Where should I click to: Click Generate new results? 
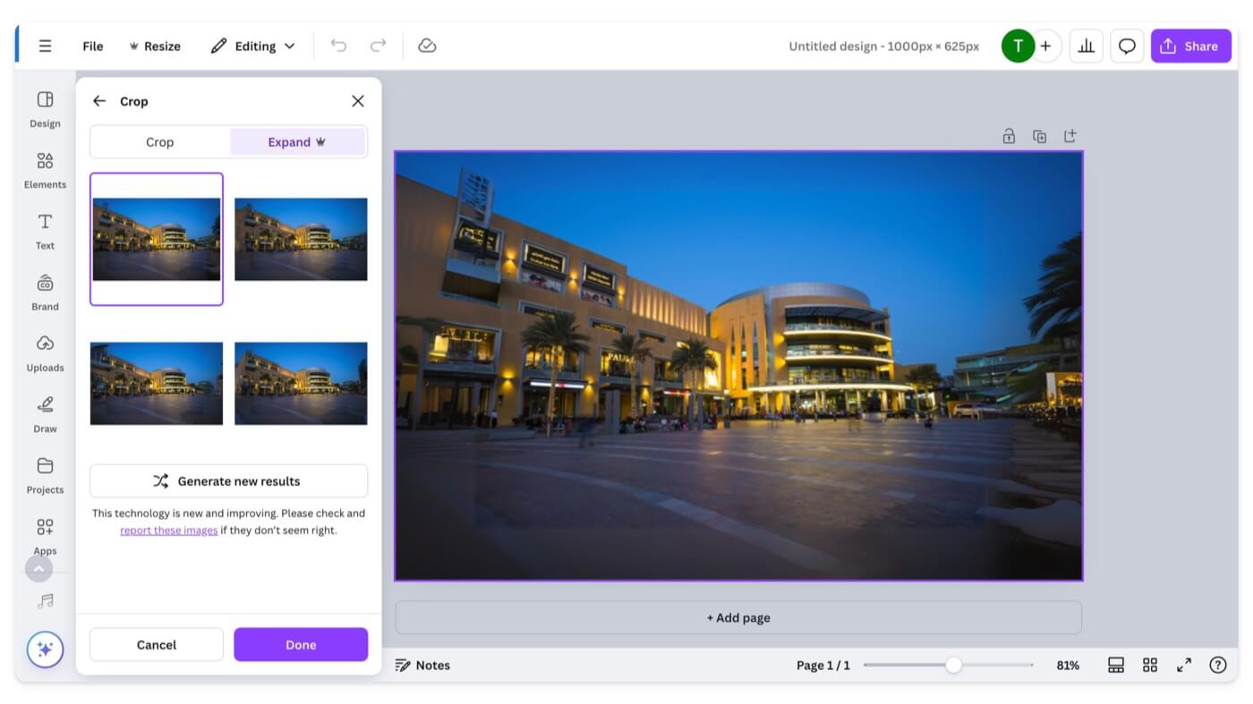(x=228, y=480)
